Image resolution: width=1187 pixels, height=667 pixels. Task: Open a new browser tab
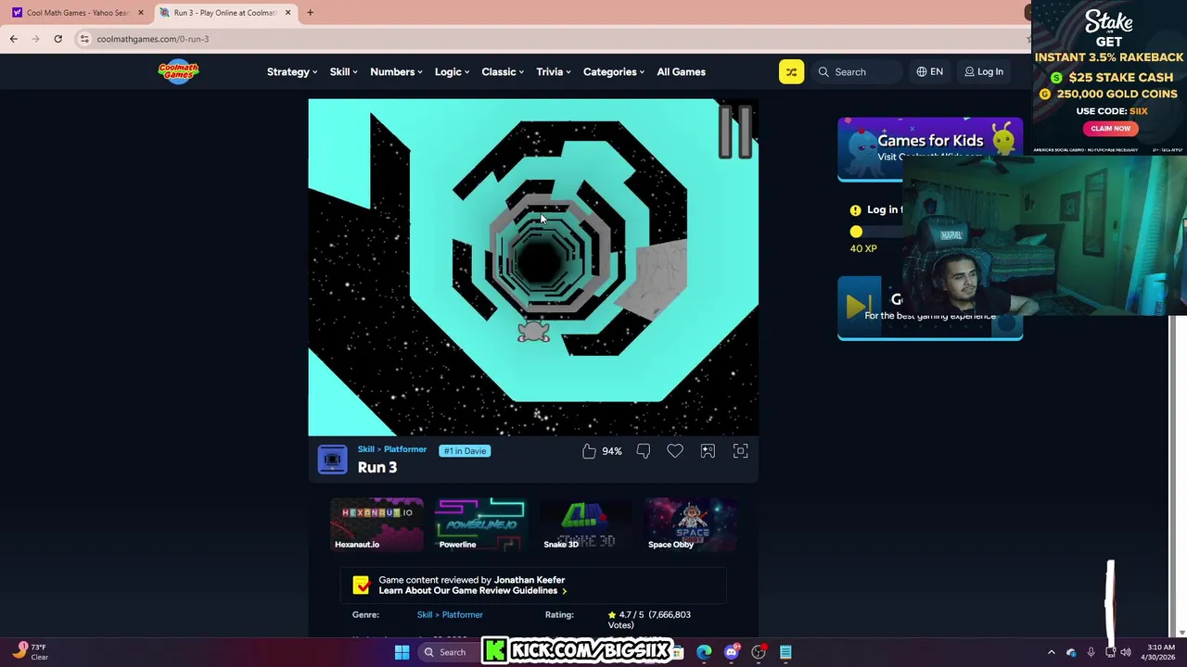(310, 13)
